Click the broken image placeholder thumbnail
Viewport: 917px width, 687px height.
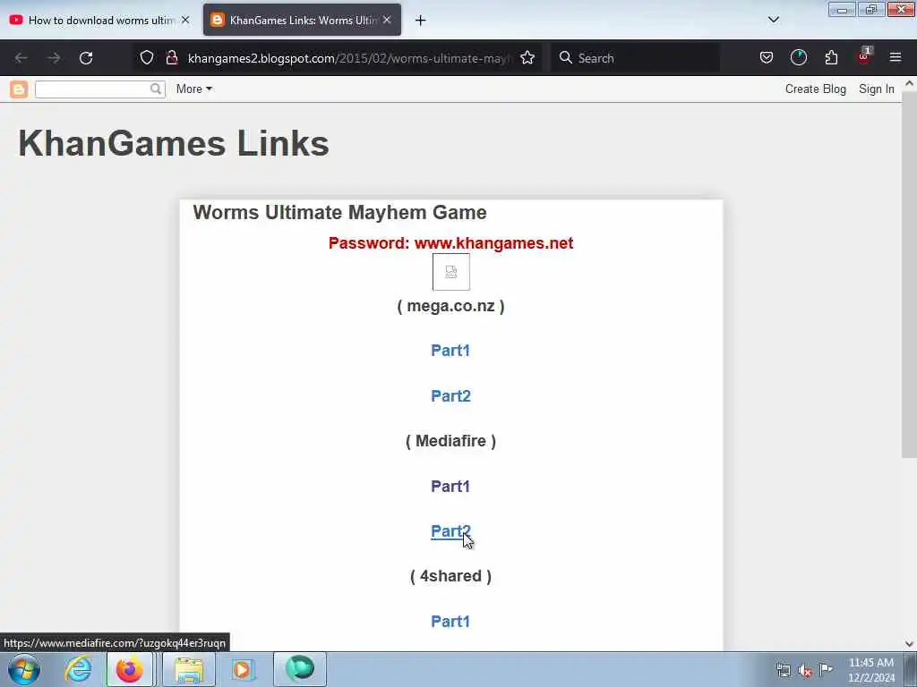click(451, 272)
